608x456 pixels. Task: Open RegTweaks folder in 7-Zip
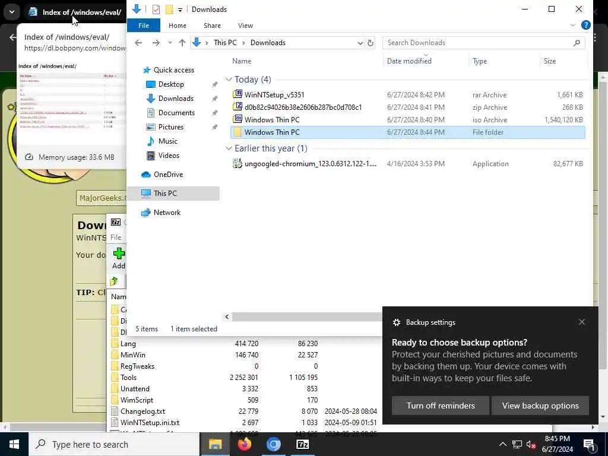click(137, 366)
